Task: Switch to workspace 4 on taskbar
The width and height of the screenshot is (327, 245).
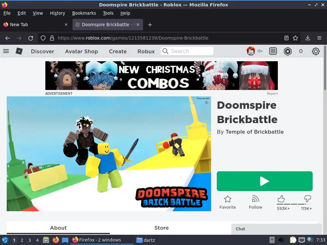Action: pyautogui.click(x=37, y=240)
